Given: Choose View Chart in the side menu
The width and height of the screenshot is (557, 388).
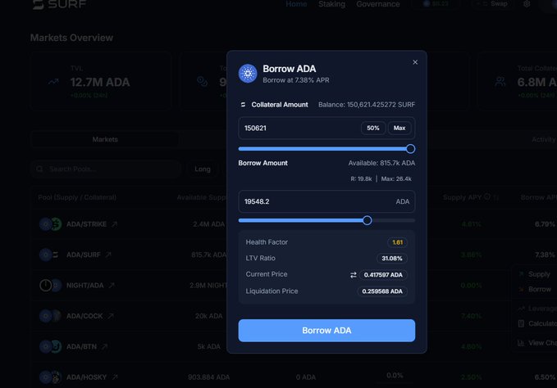Looking at the screenshot, I should pyautogui.click(x=537, y=343).
